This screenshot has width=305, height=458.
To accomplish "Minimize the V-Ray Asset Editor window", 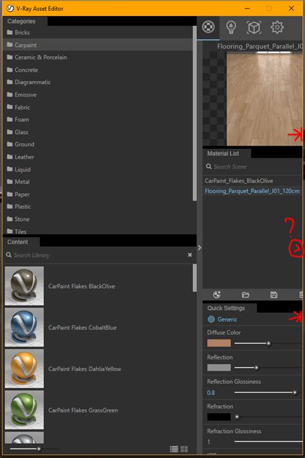I will (247, 8).
